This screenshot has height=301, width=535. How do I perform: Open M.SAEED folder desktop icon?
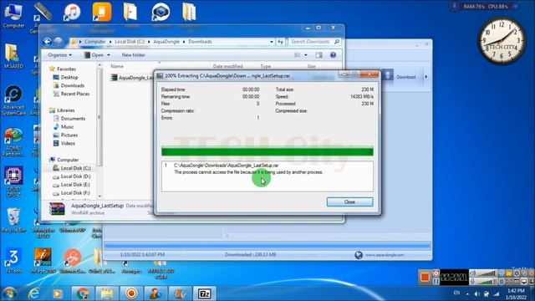coord(13,56)
